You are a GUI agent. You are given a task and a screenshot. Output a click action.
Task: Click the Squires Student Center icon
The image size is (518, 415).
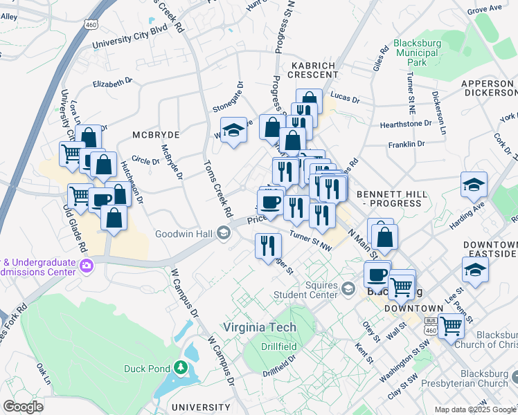coord(348,290)
